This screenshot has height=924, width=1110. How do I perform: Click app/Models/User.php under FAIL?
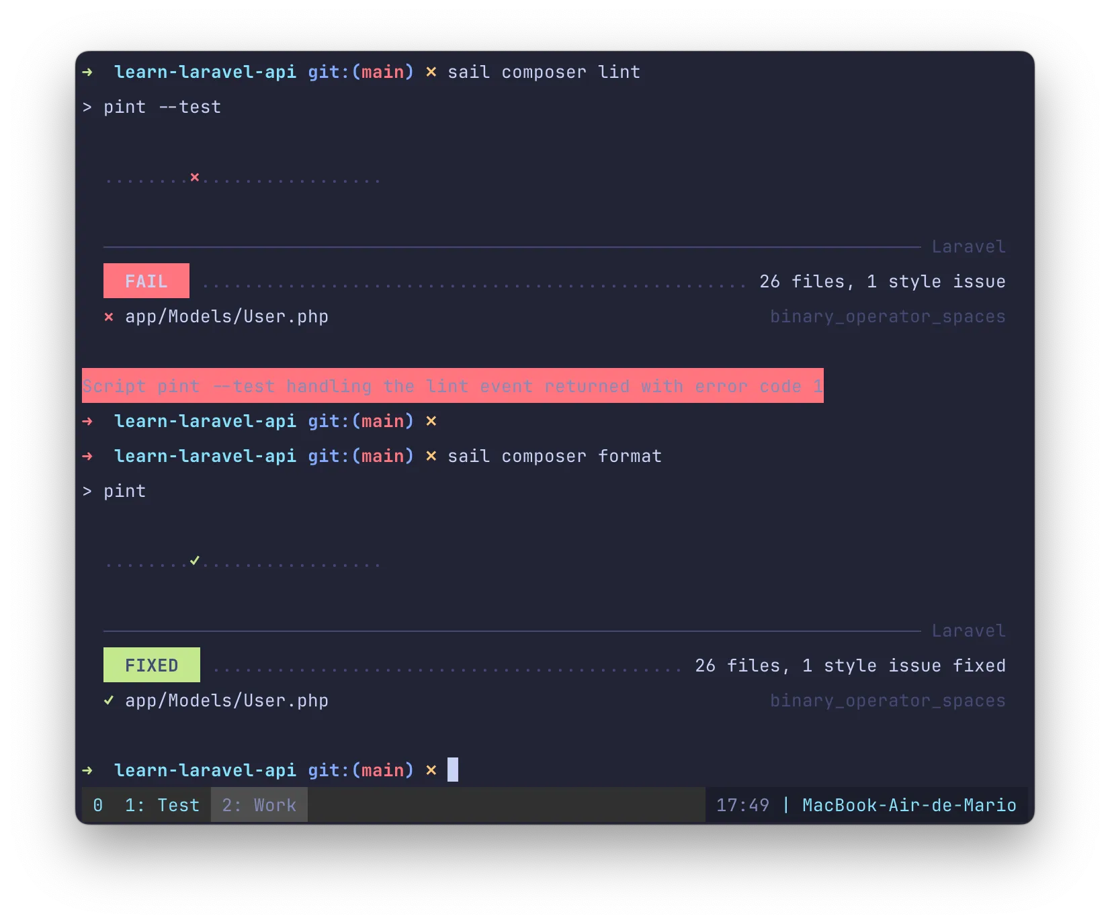pyautogui.click(x=227, y=316)
